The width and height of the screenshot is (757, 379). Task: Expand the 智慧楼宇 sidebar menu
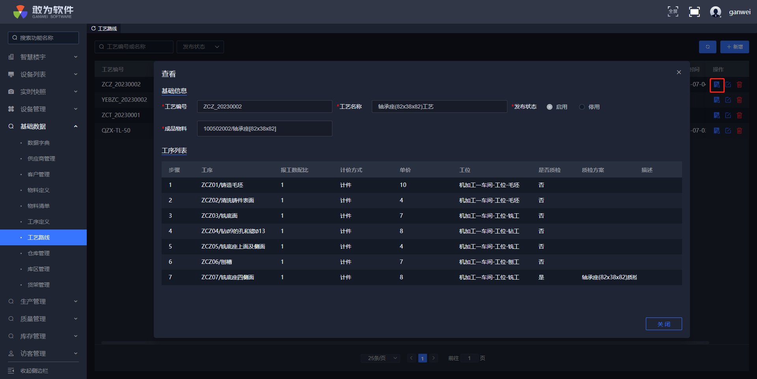(43, 57)
